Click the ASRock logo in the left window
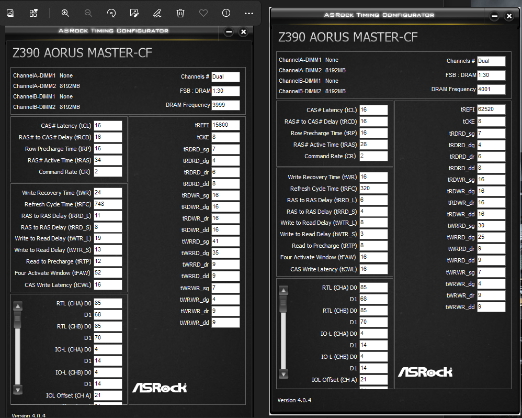Viewport: 522px width, 418px height. pos(160,388)
